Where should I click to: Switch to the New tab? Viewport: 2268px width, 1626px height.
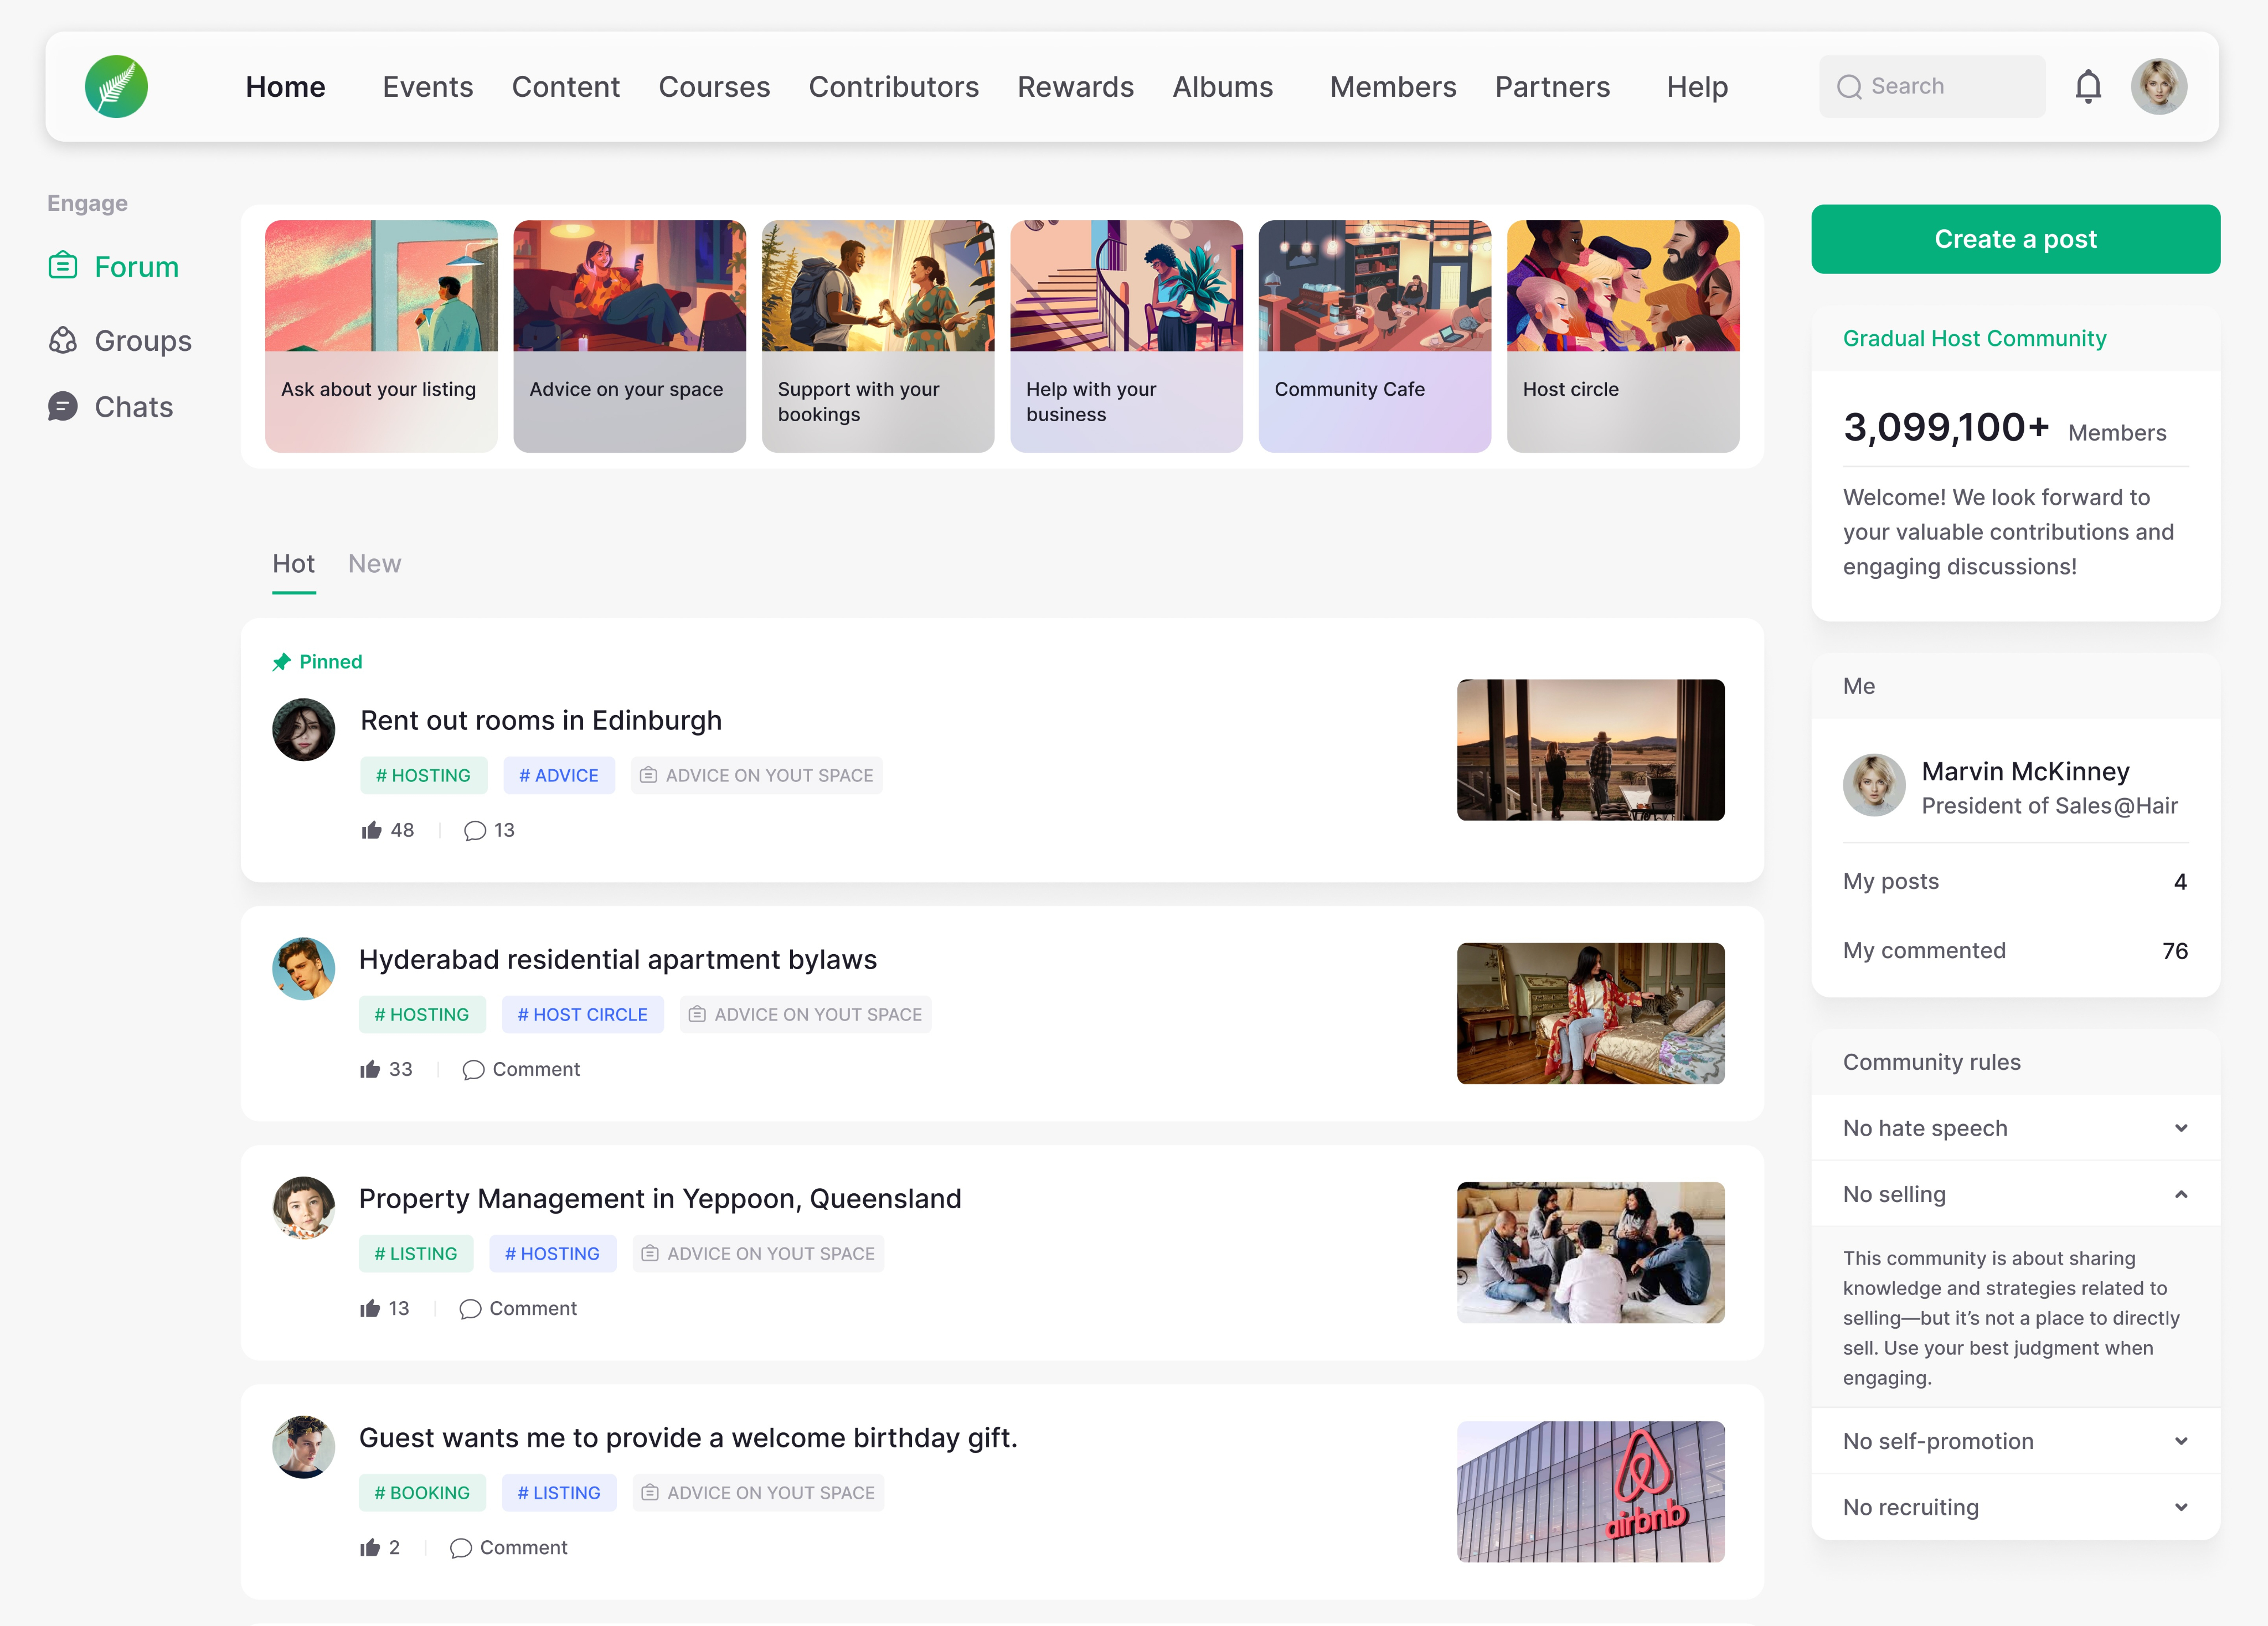(x=374, y=563)
